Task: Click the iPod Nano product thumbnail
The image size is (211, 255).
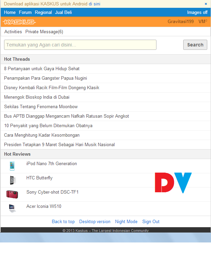Action: 12,166
